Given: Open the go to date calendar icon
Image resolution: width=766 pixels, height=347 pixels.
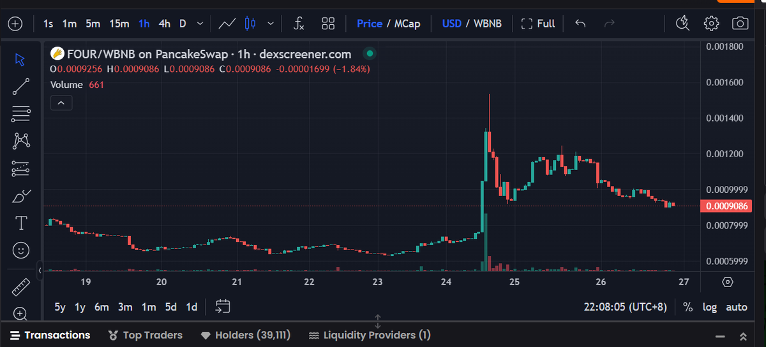Looking at the screenshot, I should [x=222, y=306].
